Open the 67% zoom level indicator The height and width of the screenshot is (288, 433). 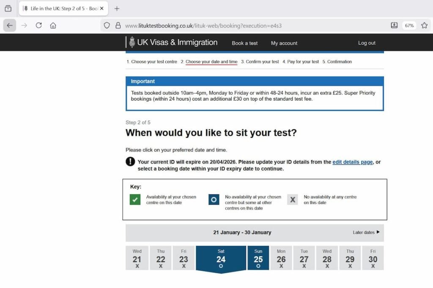click(x=409, y=25)
